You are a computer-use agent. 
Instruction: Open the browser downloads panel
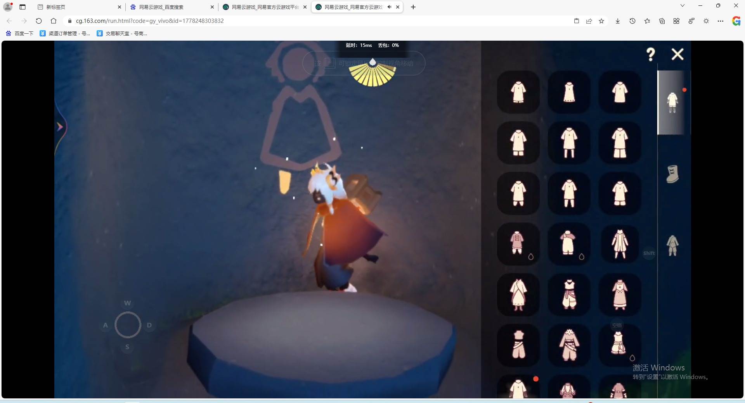[x=618, y=21]
